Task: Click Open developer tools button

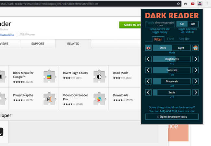Action: click(x=172, y=117)
